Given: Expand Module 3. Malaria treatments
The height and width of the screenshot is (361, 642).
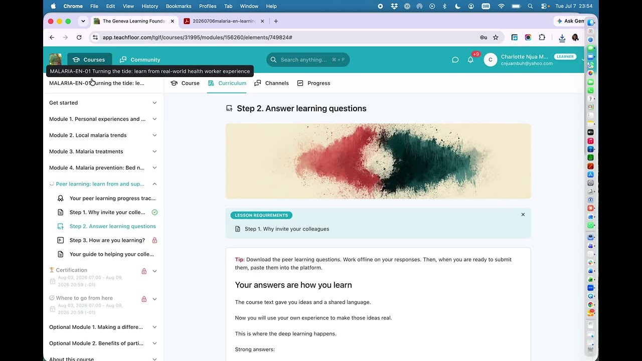Looking at the screenshot, I should [x=103, y=151].
